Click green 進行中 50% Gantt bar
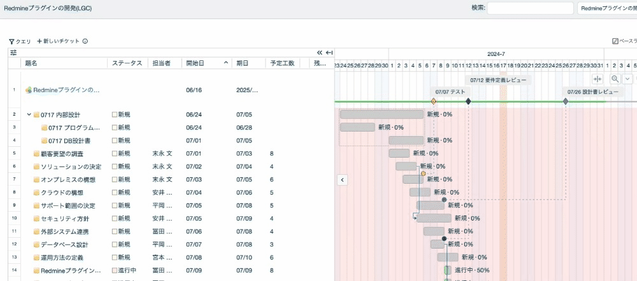Viewport: 637px width, 281px height. (448, 270)
